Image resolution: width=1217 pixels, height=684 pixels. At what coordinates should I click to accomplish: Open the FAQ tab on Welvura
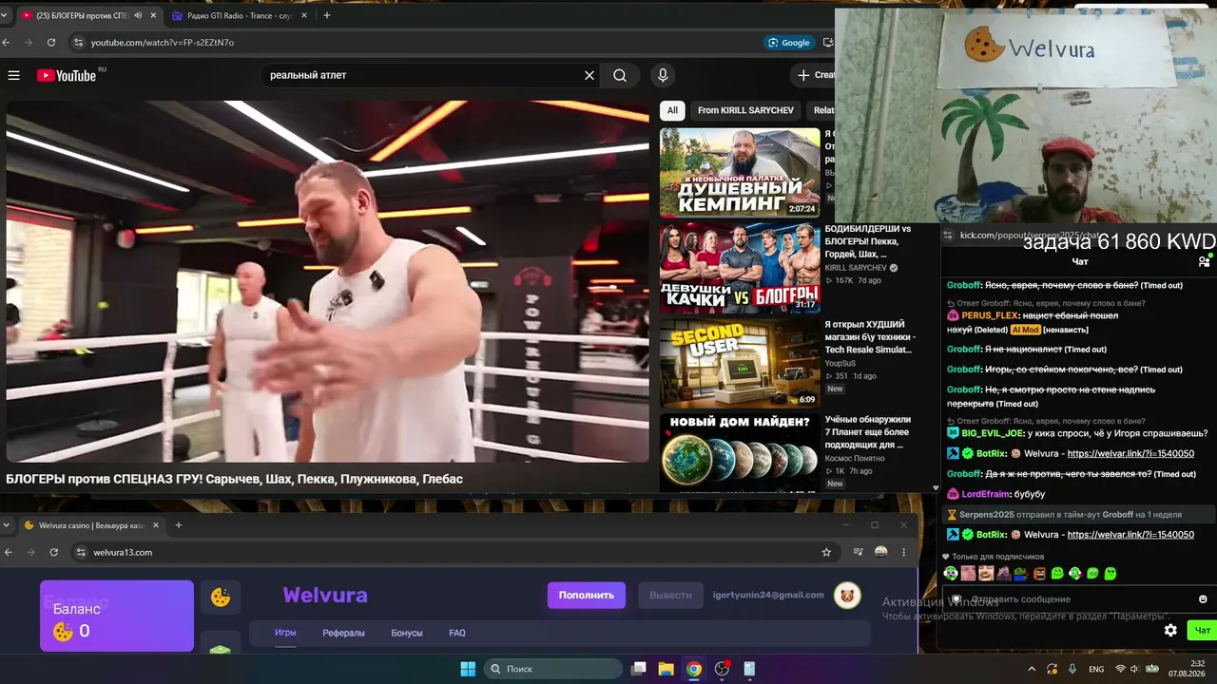(457, 633)
